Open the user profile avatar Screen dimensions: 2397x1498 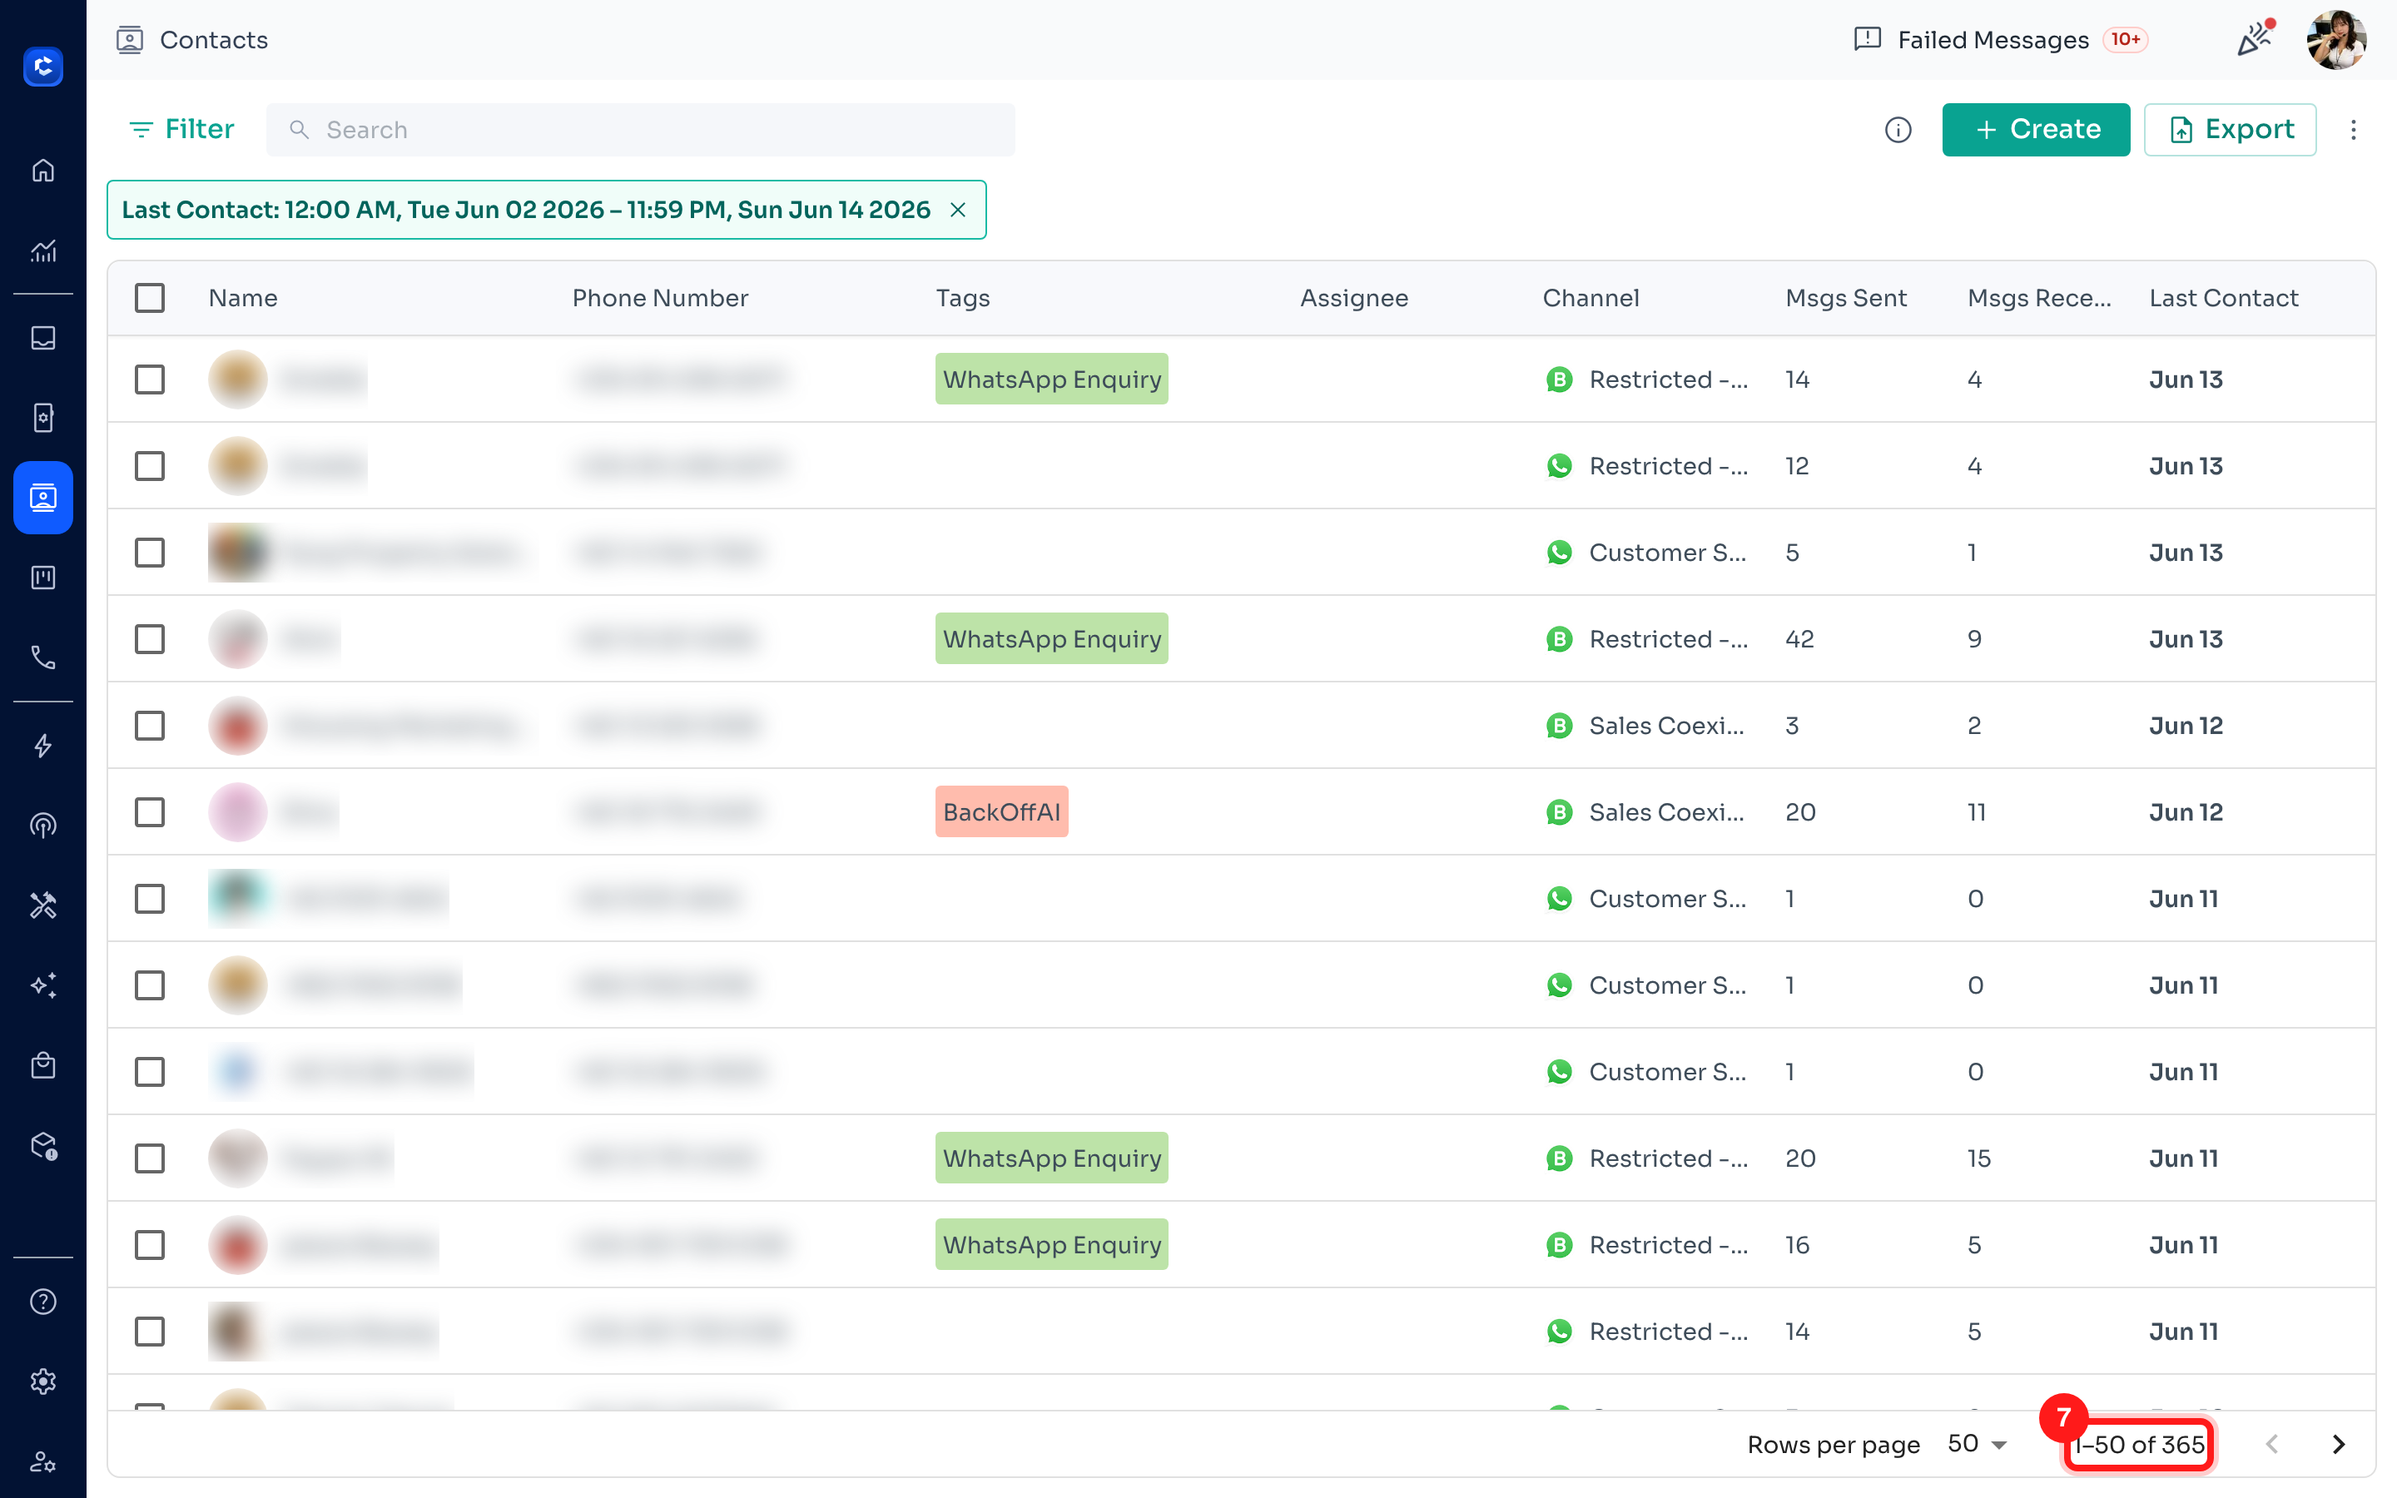click(2336, 40)
